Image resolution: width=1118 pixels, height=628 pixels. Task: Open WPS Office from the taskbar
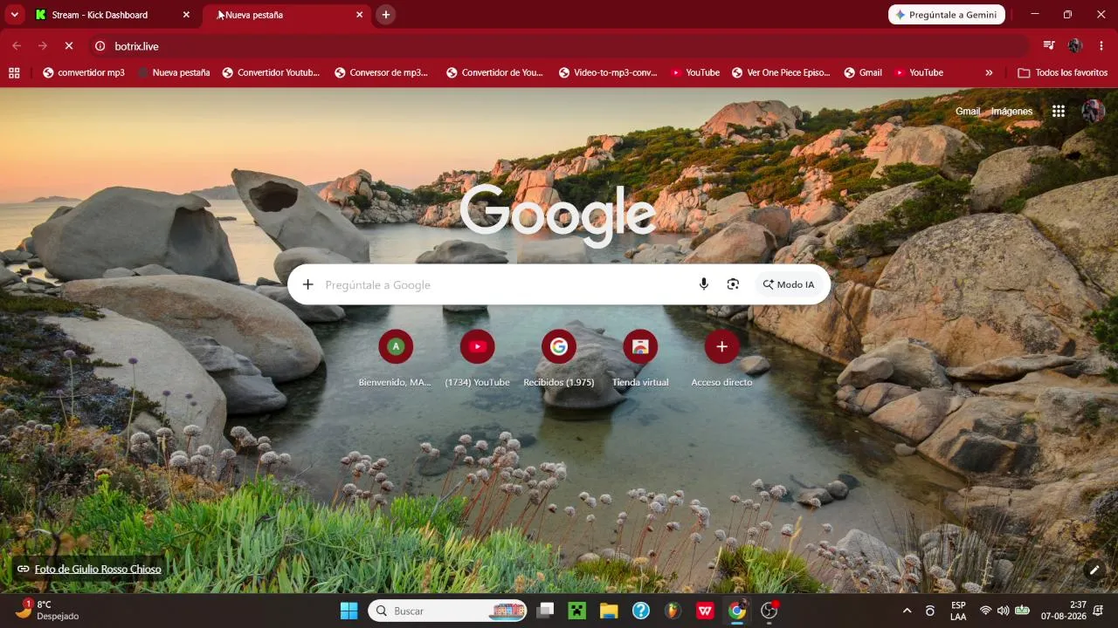[x=705, y=611]
